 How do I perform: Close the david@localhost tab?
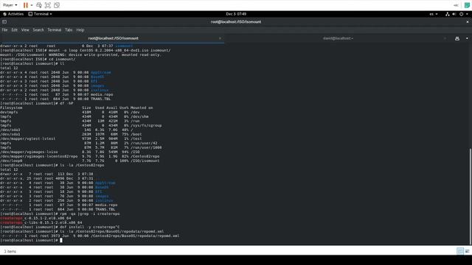[445, 38]
